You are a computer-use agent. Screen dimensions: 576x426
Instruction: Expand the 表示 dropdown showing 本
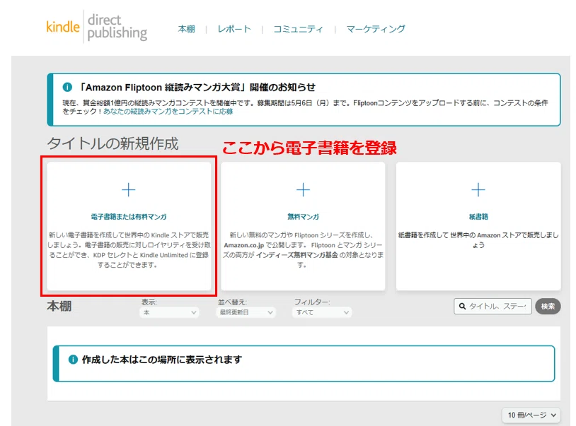click(169, 312)
